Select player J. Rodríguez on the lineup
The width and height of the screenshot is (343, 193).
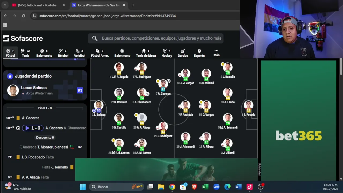coord(163,130)
